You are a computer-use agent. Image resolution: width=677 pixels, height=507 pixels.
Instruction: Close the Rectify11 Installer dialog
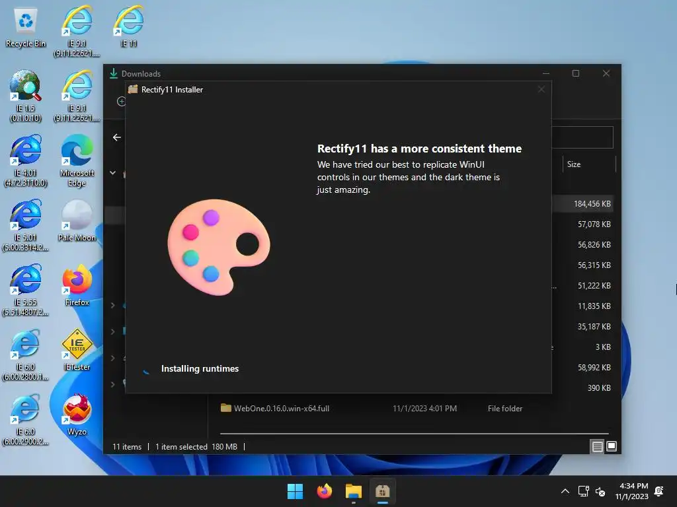(541, 89)
